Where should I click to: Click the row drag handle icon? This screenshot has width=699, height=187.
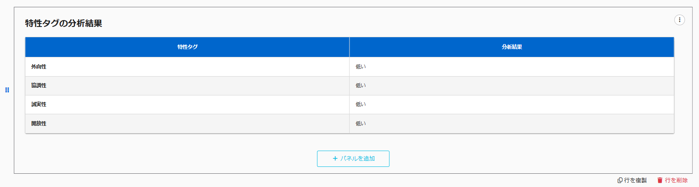click(x=7, y=90)
